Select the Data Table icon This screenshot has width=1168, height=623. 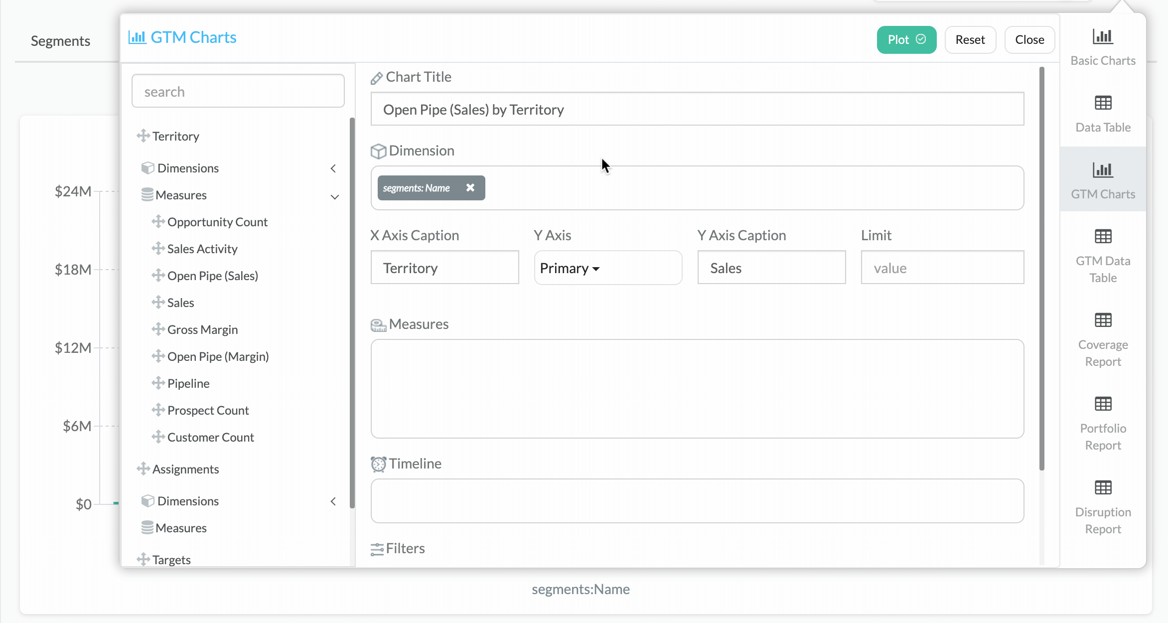coord(1103,104)
